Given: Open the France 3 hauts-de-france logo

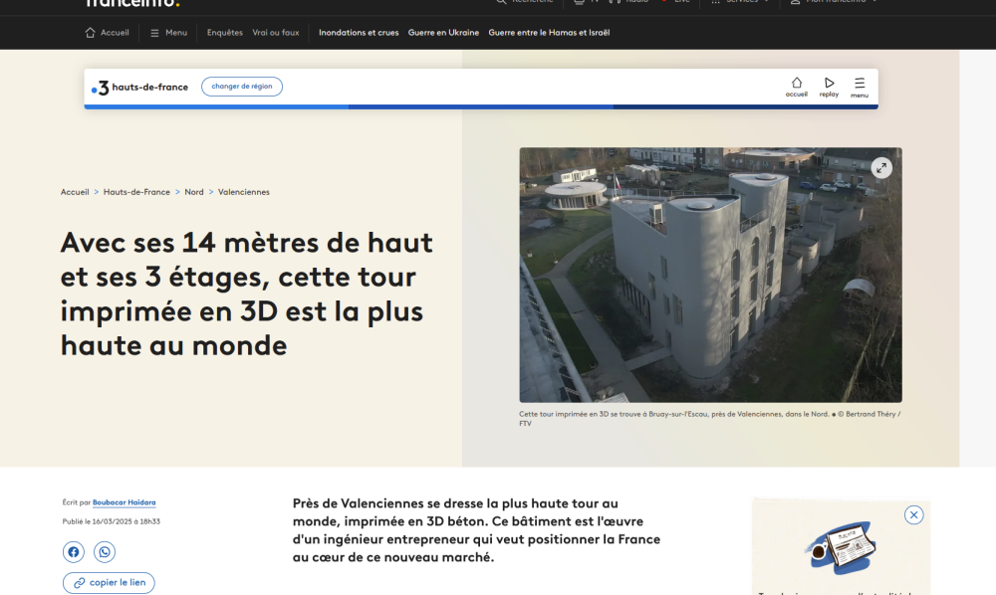Looking at the screenshot, I should click(x=139, y=88).
